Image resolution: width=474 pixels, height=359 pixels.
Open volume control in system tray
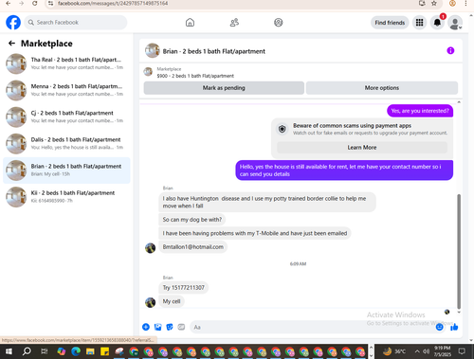click(426, 351)
